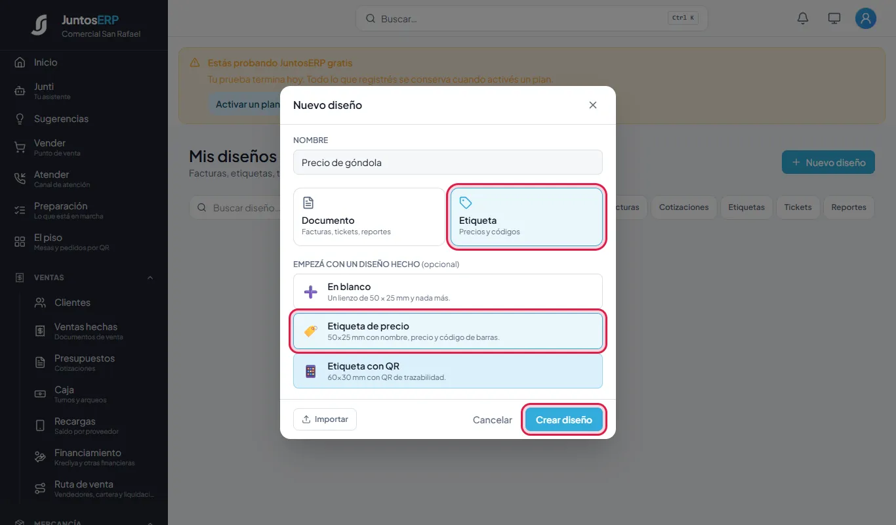Click the Atender phone icon
Image resolution: width=896 pixels, height=525 pixels.
[x=20, y=179]
